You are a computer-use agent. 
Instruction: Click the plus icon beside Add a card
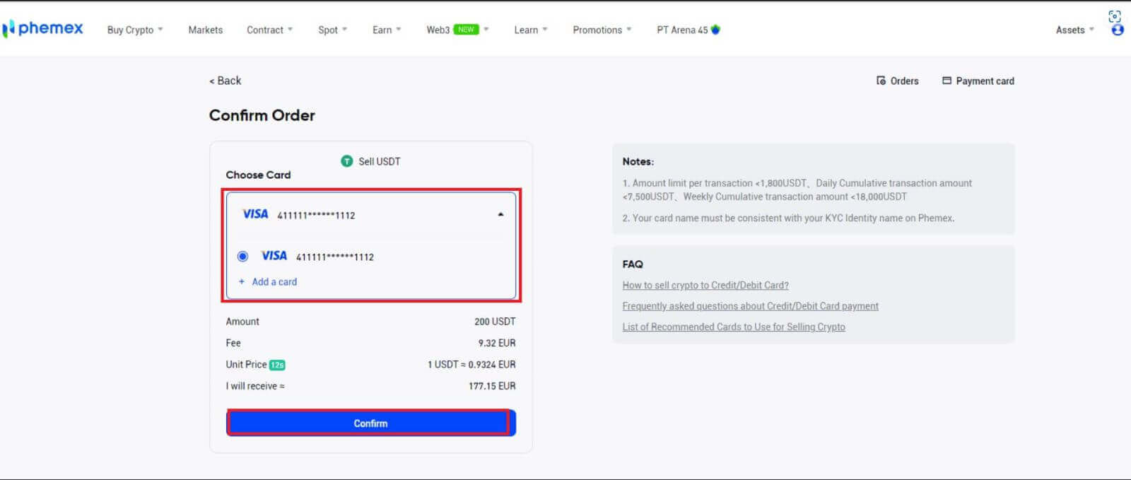242,281
